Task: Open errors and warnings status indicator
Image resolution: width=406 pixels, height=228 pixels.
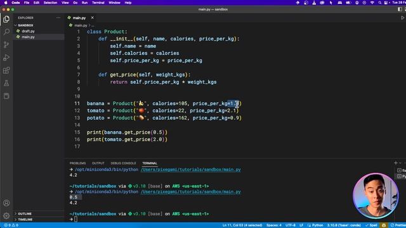Action: pyautogui.click(x=11, y=225)
